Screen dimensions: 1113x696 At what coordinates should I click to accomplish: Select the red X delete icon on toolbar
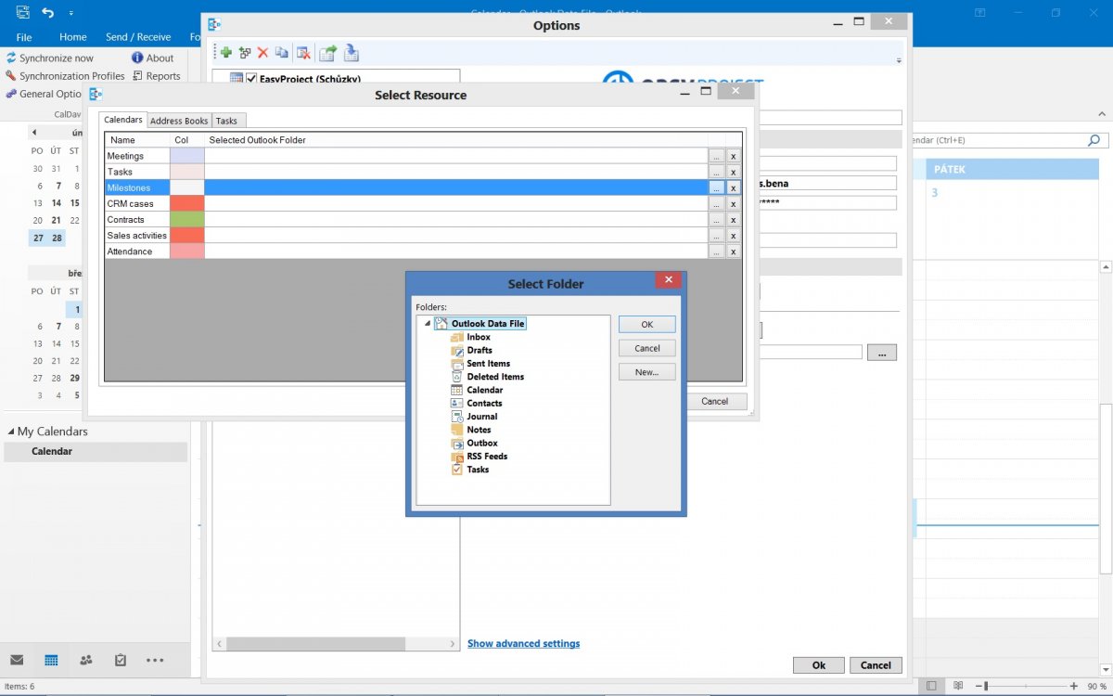(x=264, y=53)
